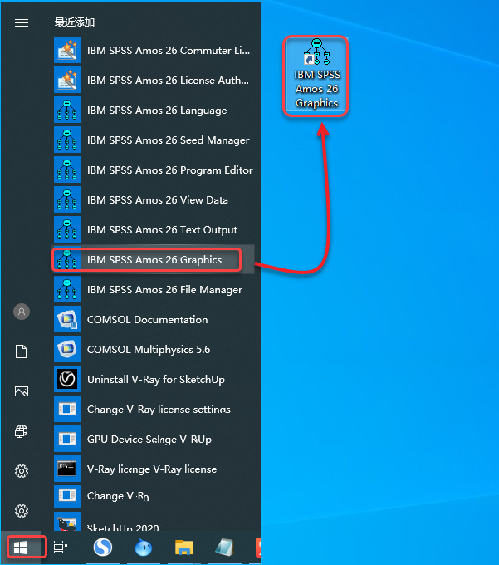Launch IBM SPSS Amos 26 Program Editor
499x565 pixels.
pyautogui.click(x=154, y=169)
